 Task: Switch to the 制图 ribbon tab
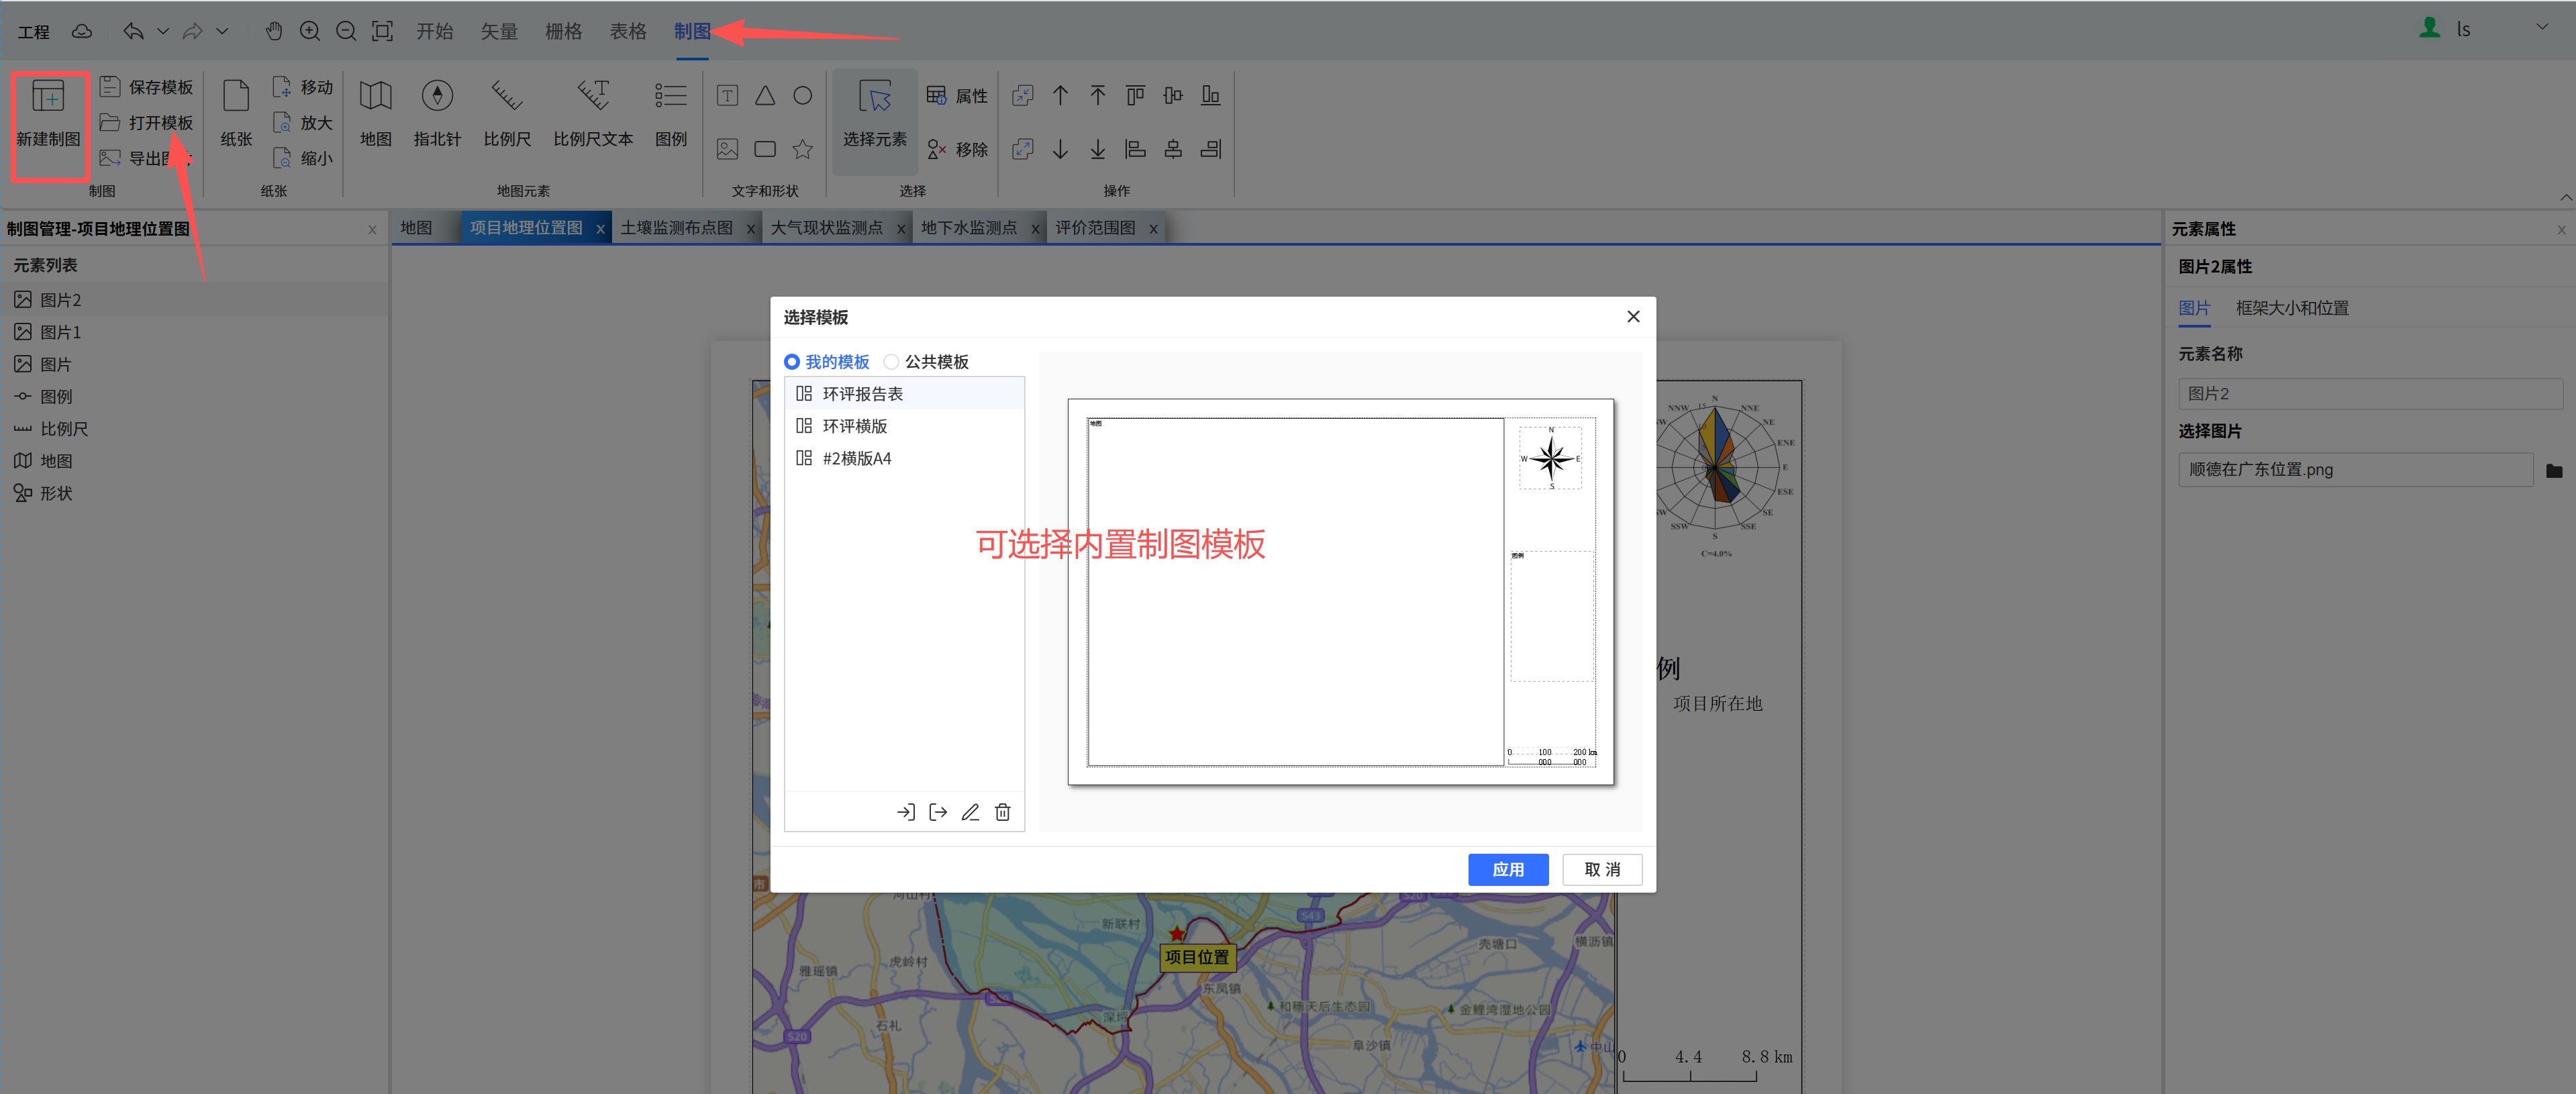tap(691, 31)
